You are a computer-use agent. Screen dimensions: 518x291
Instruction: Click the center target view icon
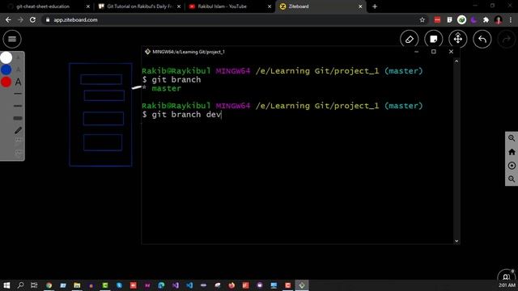pyautogui.click(x=512, y=166)
